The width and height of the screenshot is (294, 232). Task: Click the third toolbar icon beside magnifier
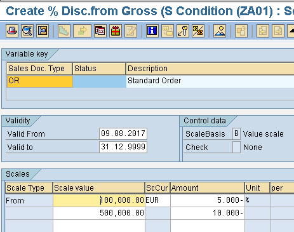click(x=43, y=31)
